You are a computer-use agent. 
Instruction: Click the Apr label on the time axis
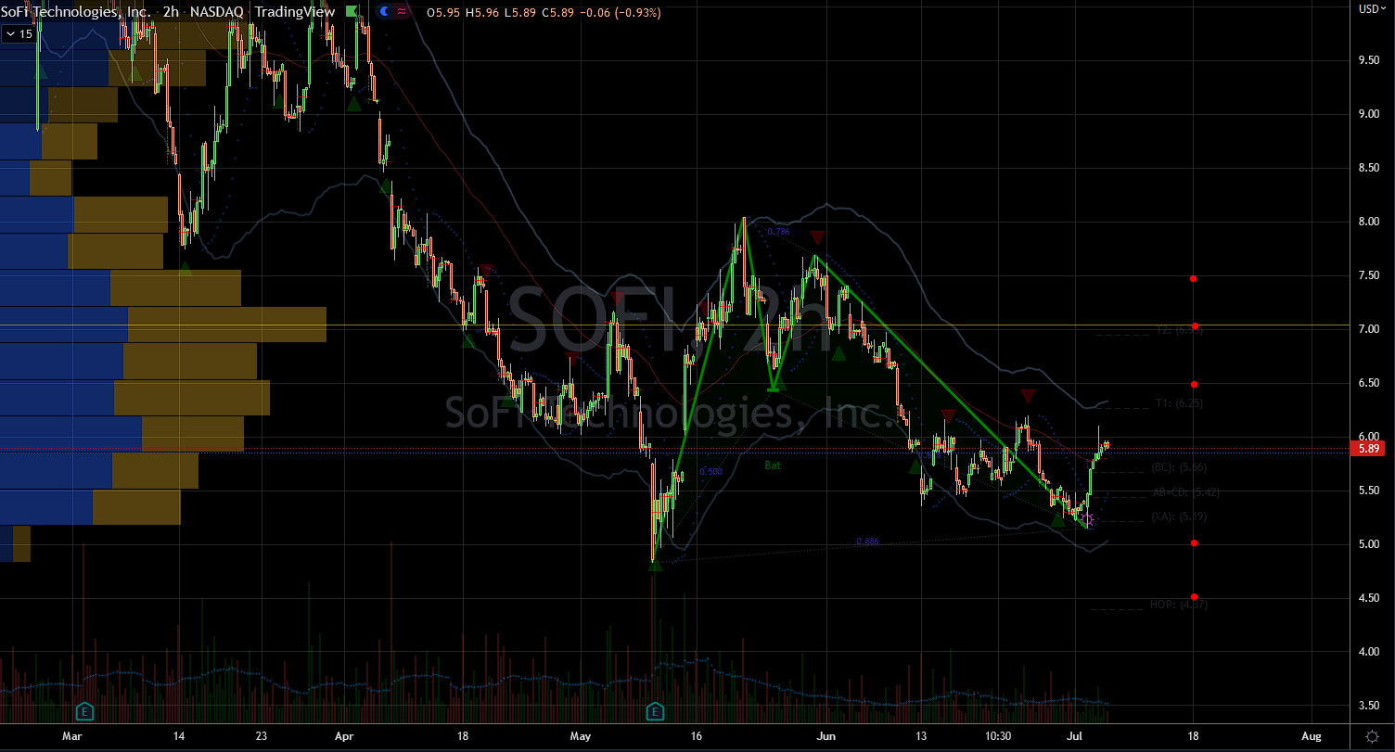tap(345, 735)
